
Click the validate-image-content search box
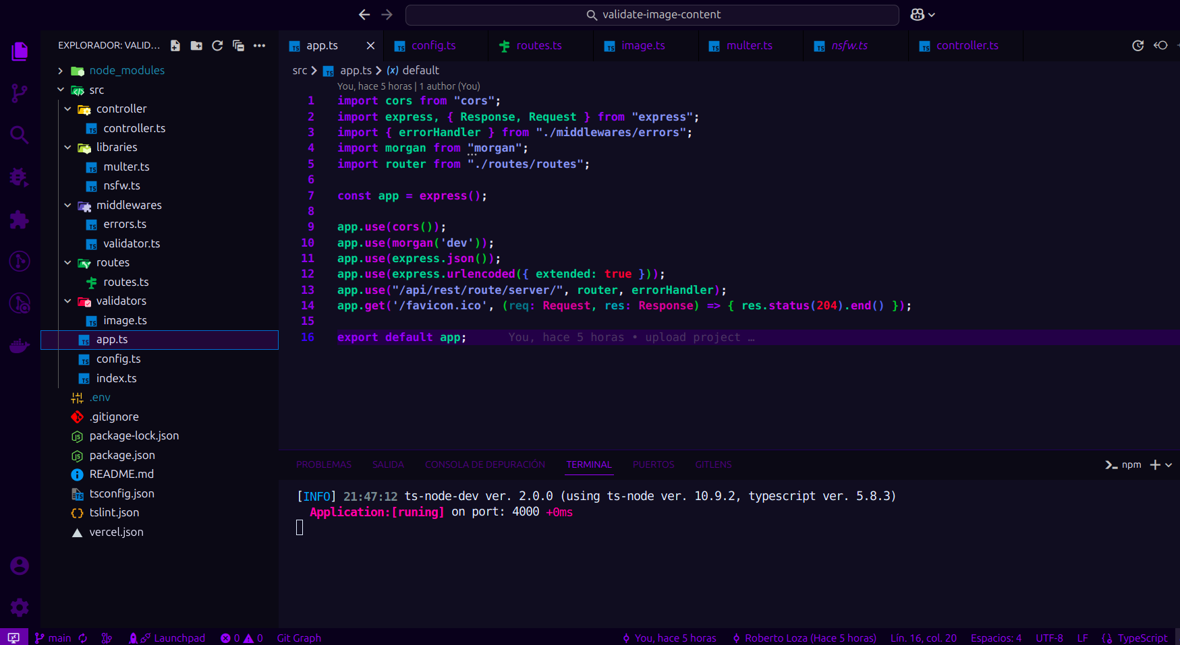point(652,14)
